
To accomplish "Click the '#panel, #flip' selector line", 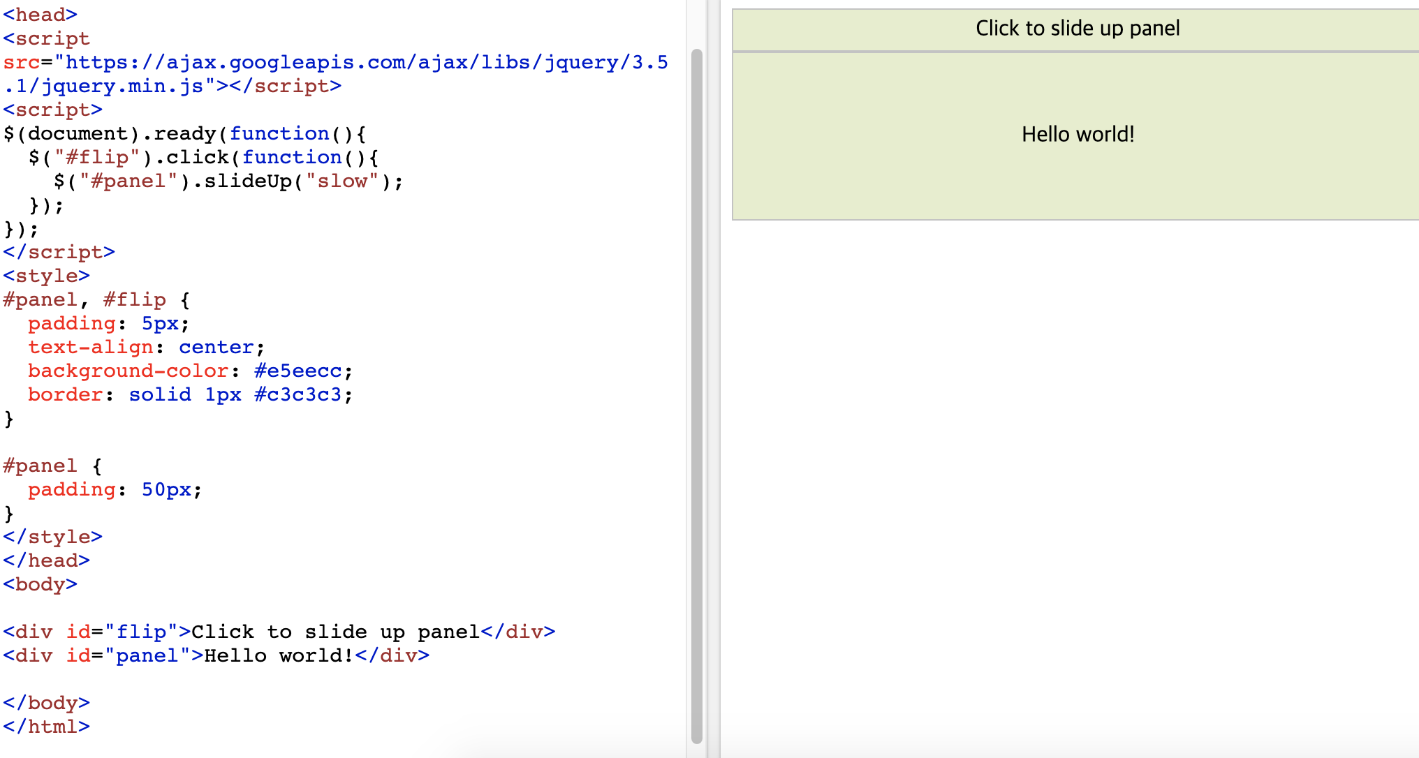I will click(96, 300).
